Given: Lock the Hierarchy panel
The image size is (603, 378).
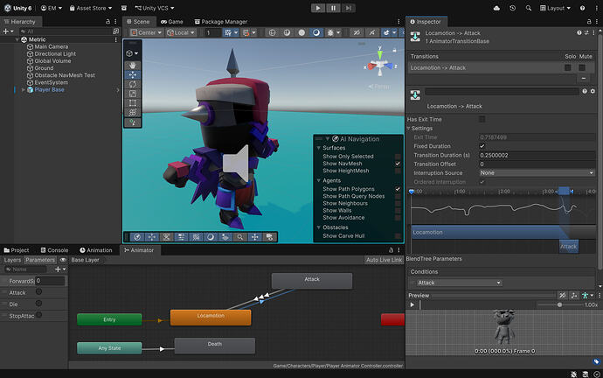Looking at the screenshot, I should 107,22.
